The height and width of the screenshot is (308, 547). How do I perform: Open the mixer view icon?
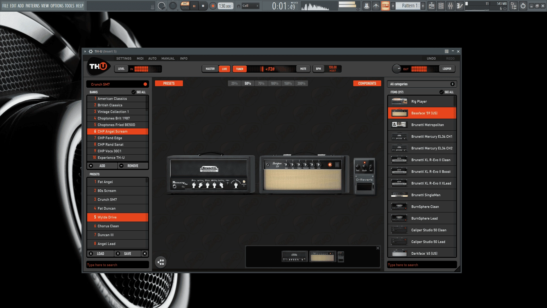(x=450, y=6)
